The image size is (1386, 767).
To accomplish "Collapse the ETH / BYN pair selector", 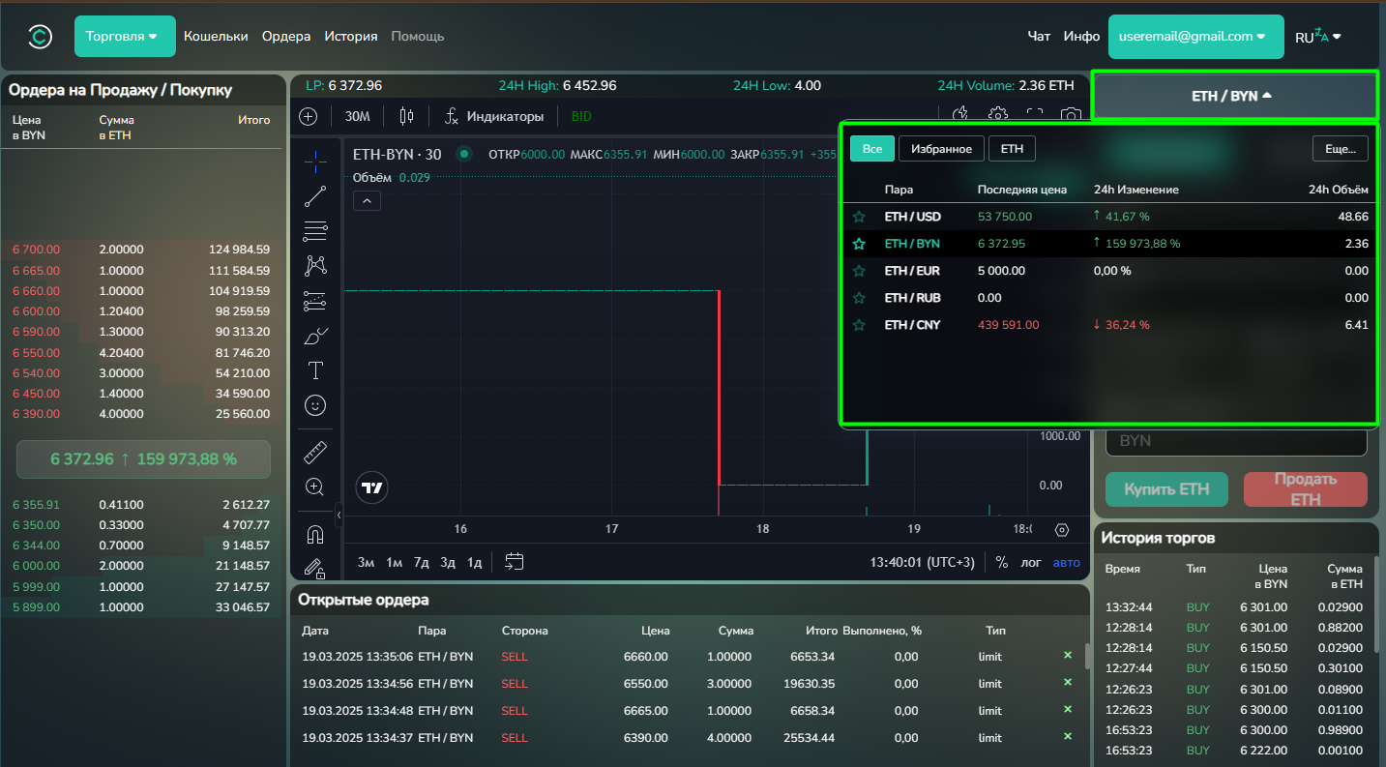I will pyautogui.click(x=1233, y=96).
